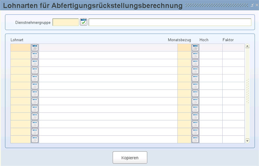
Task: Click the first row Hoch field
Action: [211, 47]
